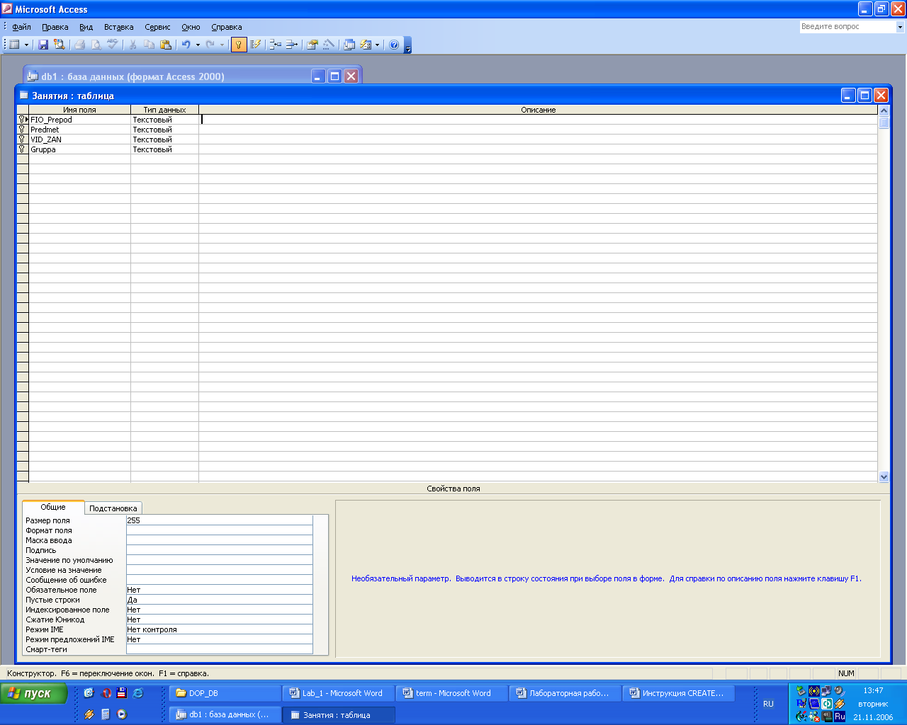Click the Delete Rows toolbar icon
The width and height of the screenshot is (907, 725).
pos(291,45)
